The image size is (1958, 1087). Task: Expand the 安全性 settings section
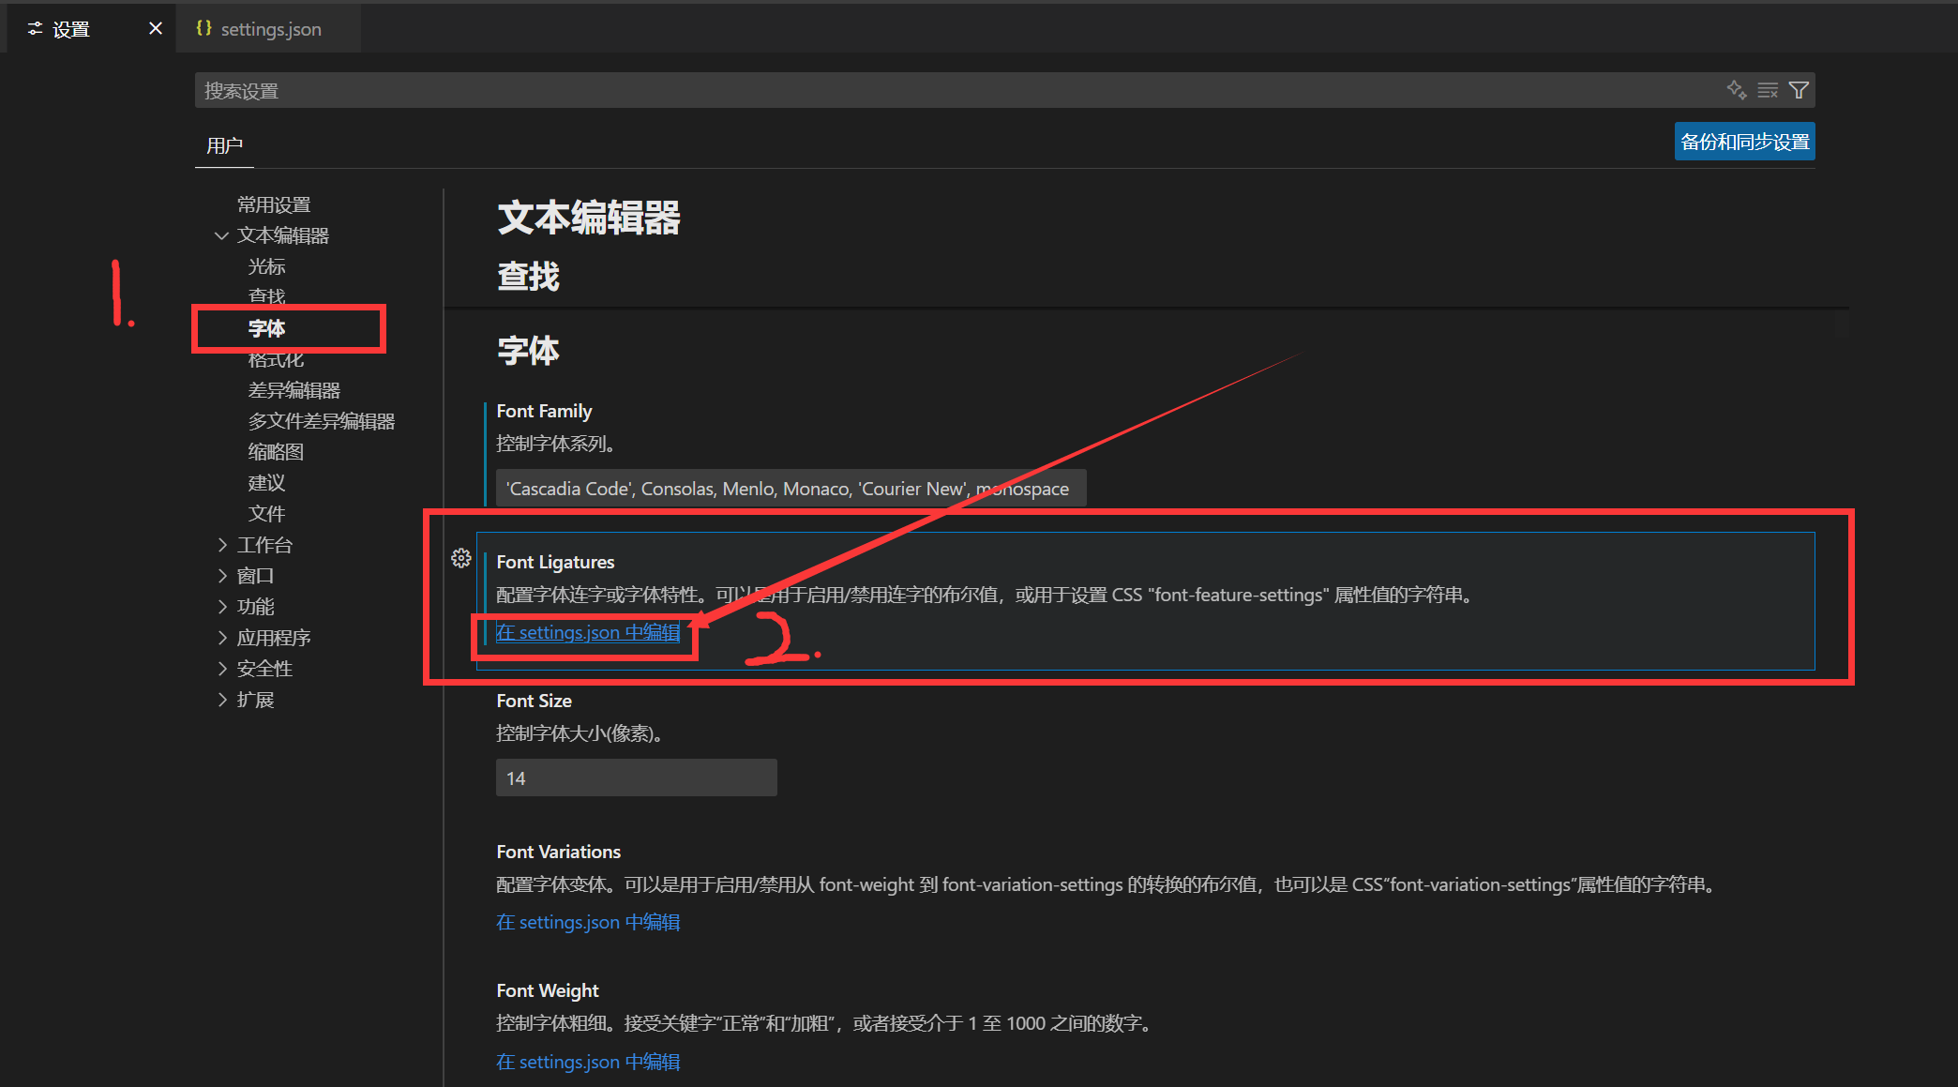click(221, 668)
